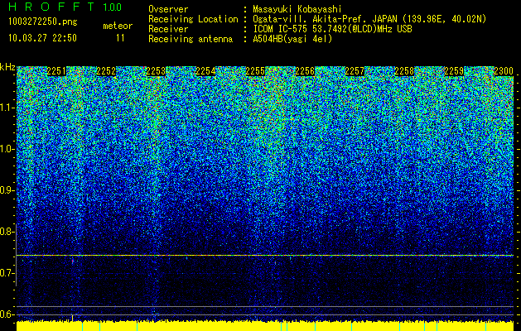Select the file name 1003272250.png
This screenshot has height=331, width=521.
point(43,22)
